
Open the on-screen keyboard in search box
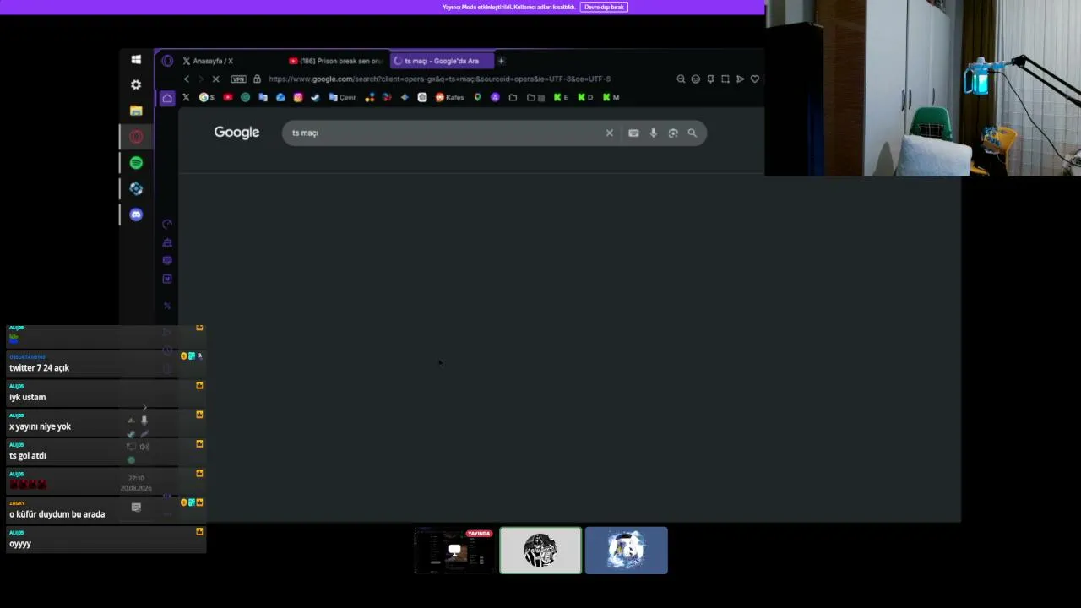(633, 133)
